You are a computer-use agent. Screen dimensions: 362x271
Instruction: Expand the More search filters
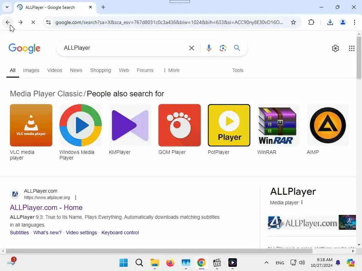pyautogui.click(x=171, y=70)
